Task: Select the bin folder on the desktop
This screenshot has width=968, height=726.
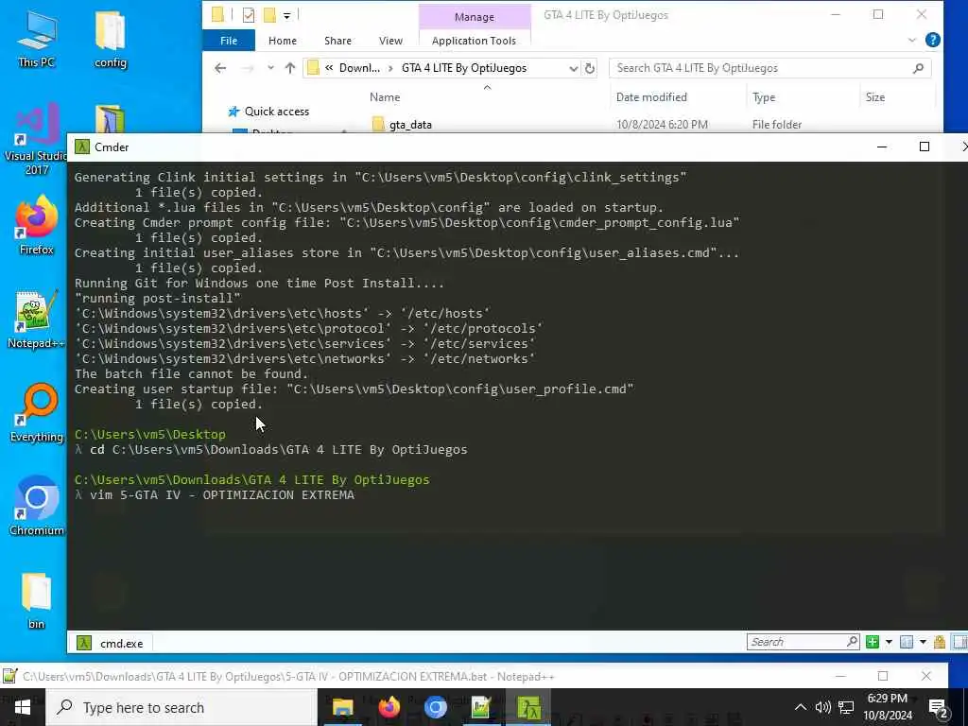Action: [x=37, y=600]
